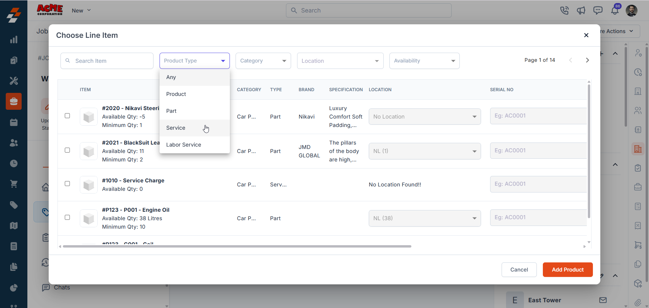Open the New menu in header
649x308 pixels.
click(81, 10)
